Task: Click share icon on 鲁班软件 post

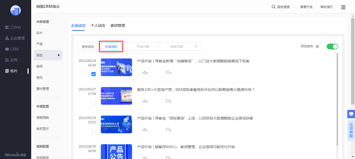Action: coord(144,101)
